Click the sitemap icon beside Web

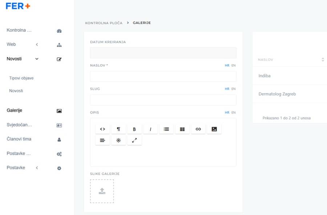59,45
